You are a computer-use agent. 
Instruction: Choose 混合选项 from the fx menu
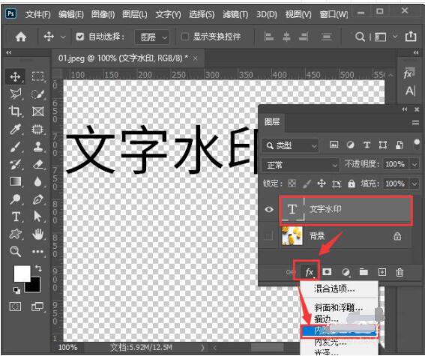tap(334, 289)
